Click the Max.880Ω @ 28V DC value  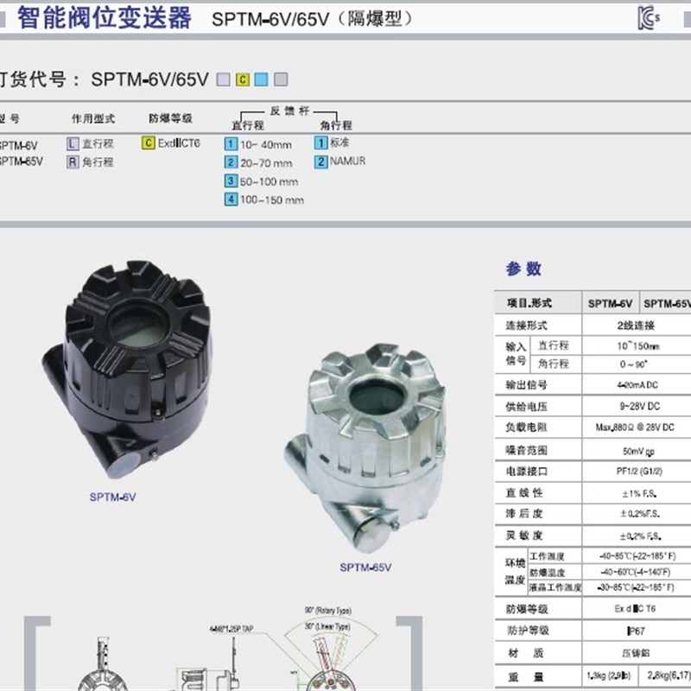pyautogui.click(x=635, y=427)
